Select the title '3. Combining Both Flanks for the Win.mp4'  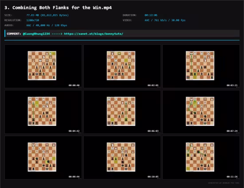[x=58, y=8]
